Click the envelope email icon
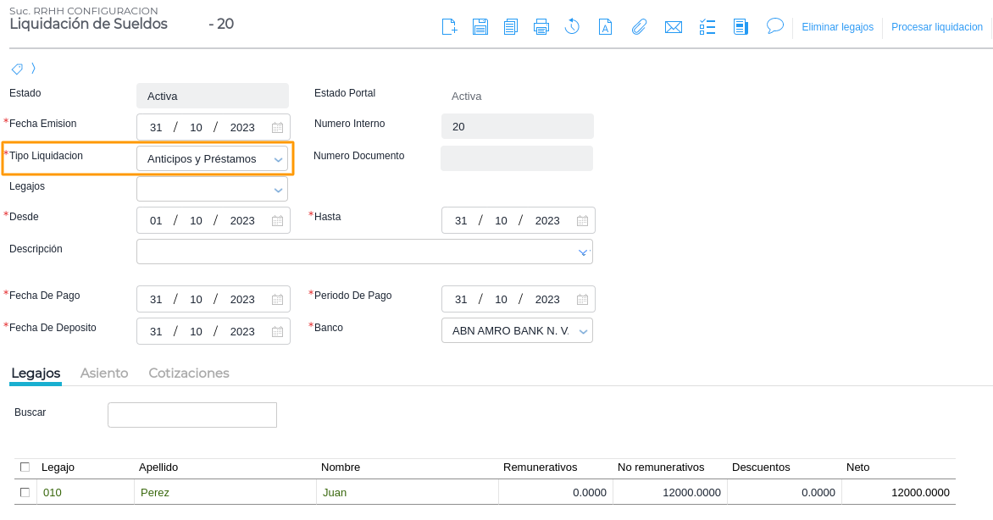Viewport: 993px width, 520px height. [x=674, y=27]
